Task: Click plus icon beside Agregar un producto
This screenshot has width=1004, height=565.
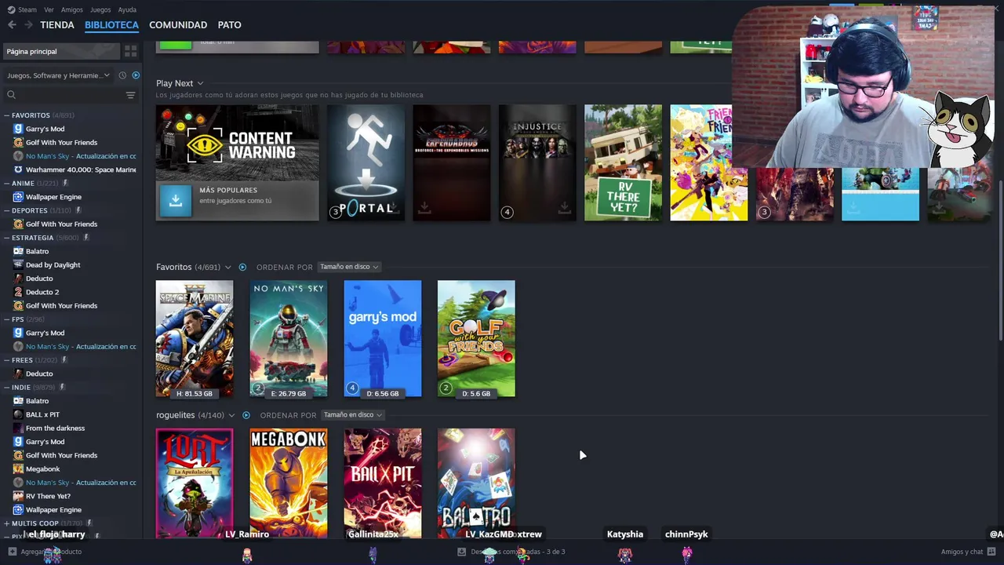Action: (12, 552)
